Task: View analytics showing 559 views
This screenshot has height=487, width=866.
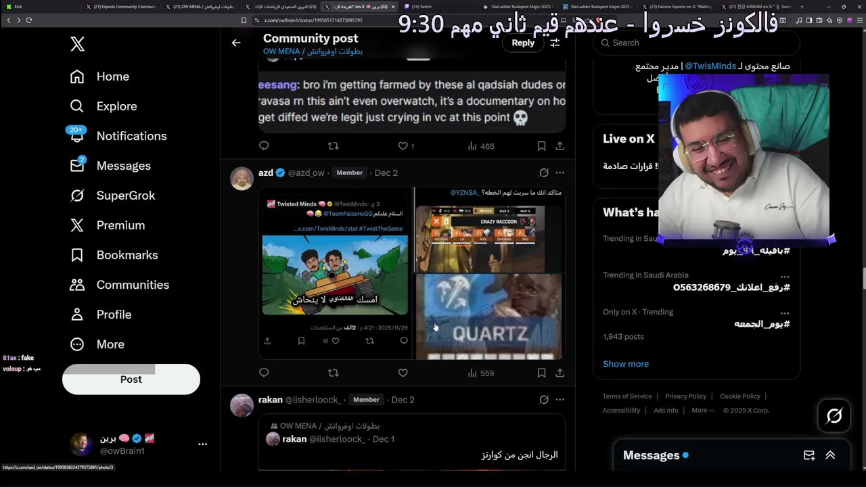Action: [x=481, y=373]
